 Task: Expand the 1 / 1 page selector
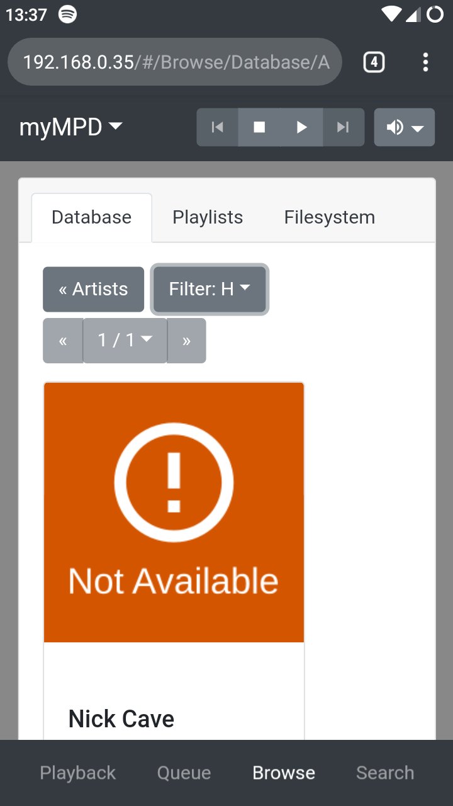(x=125, y=341)
